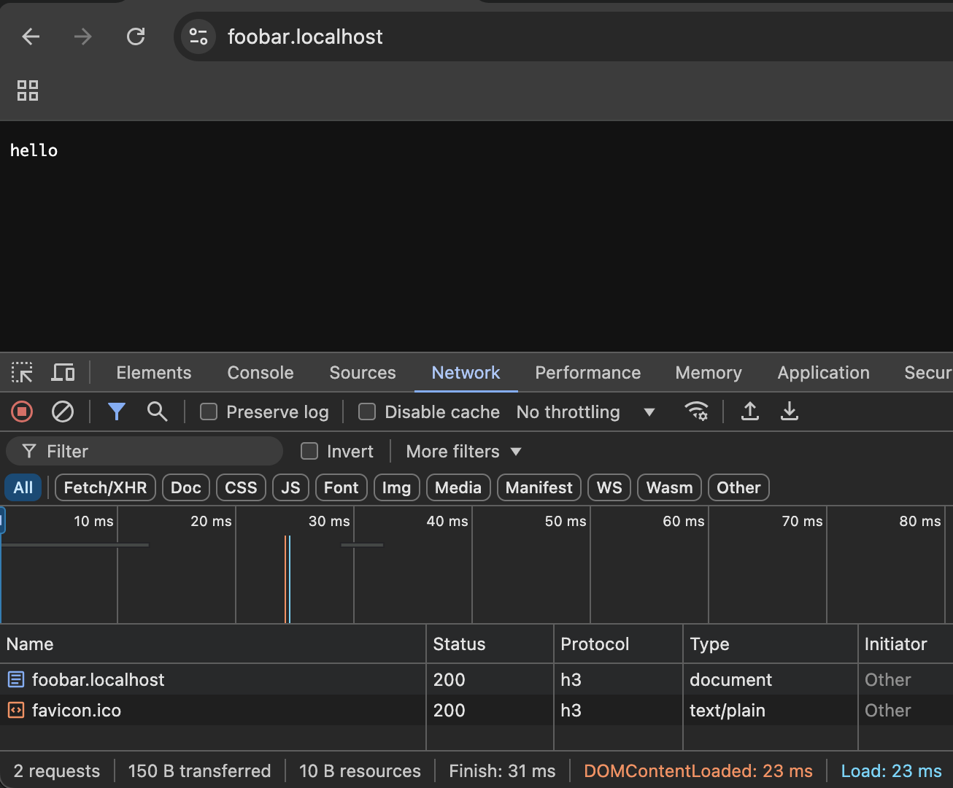Viewport: 953px width, 788px height.
Task: Open the apps grid icon in bookmarks bar
Action: click(x=28, y=90)
